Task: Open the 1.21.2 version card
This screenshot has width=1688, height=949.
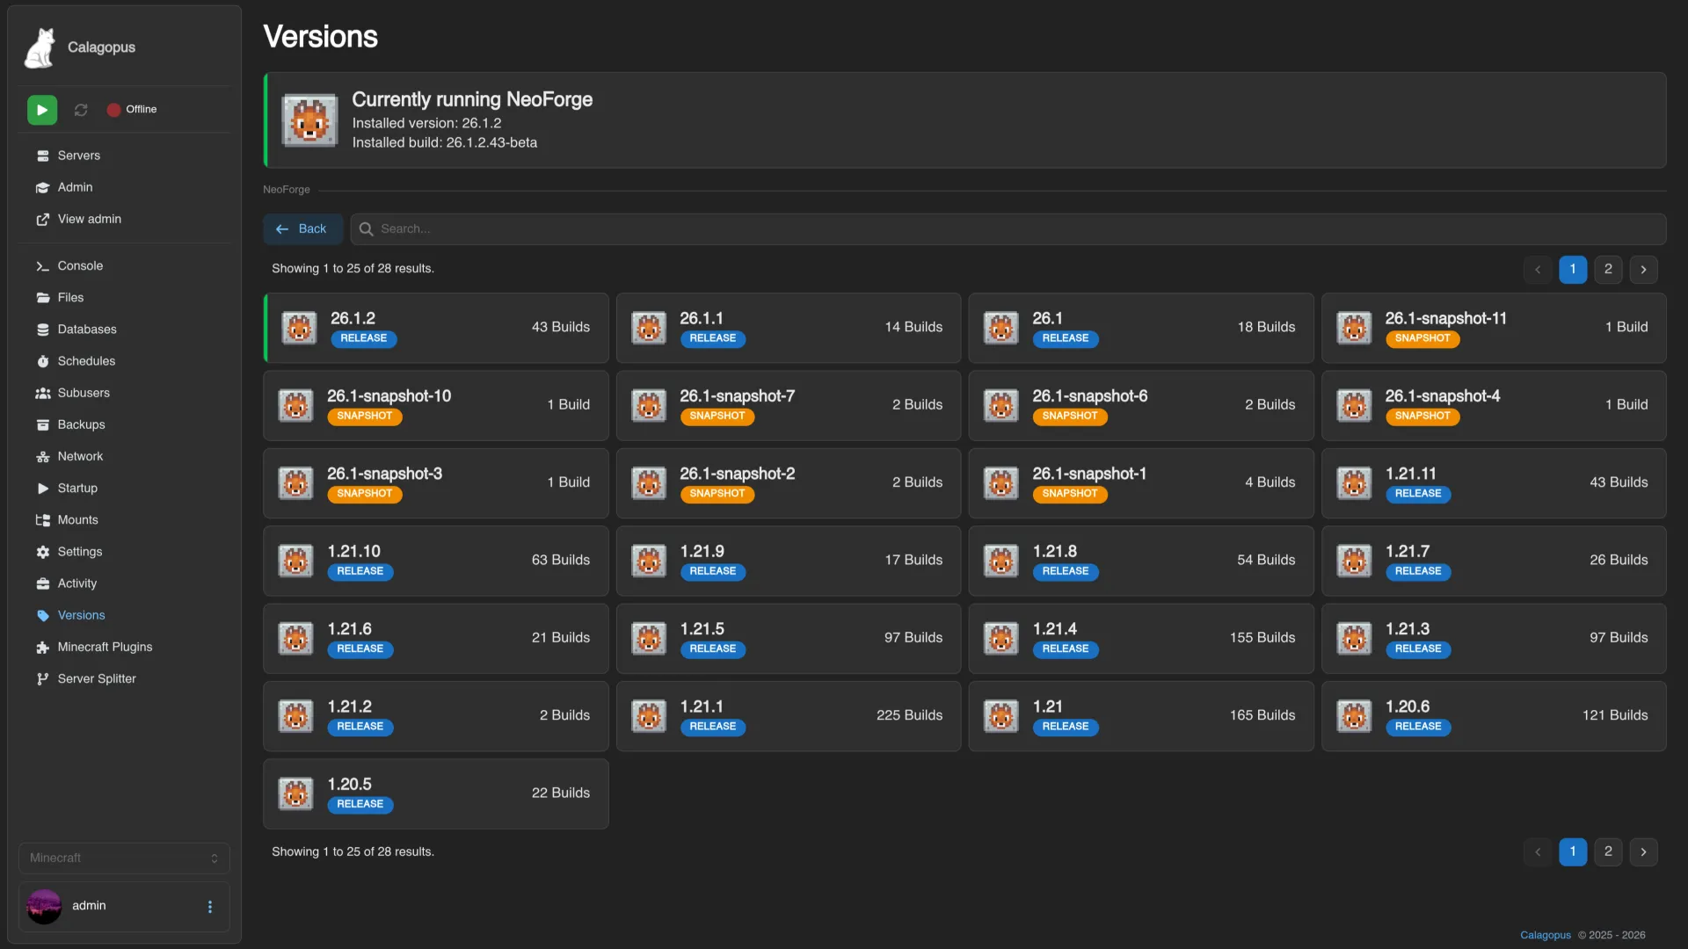Action: point(436,716)
